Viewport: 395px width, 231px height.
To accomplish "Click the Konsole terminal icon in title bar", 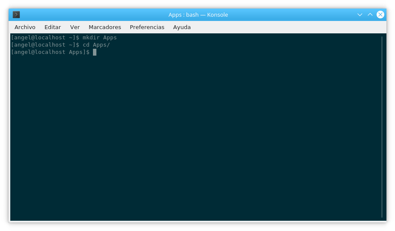I will 16,15.
